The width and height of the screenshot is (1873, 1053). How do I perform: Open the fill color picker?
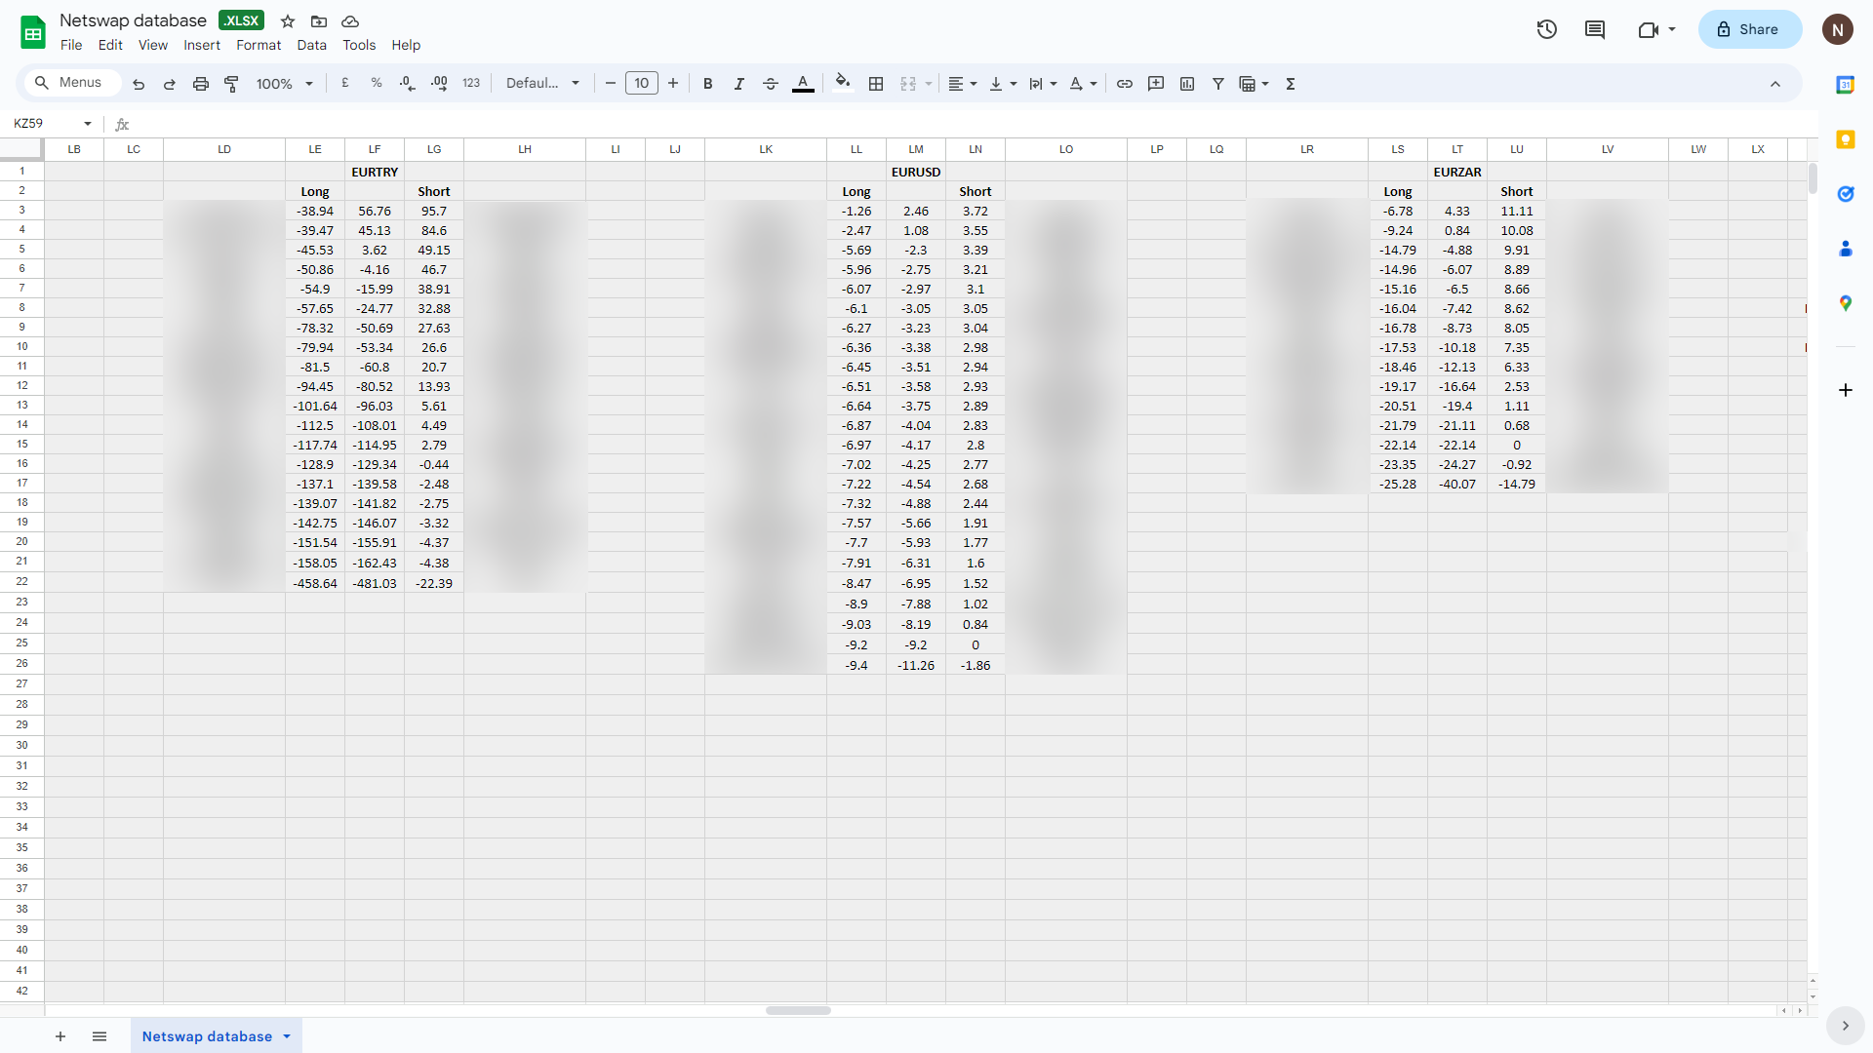(843, 84)
